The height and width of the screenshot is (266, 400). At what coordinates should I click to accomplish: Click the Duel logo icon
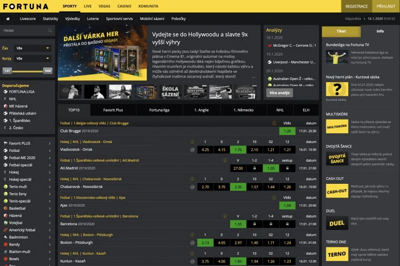[337, 223]
